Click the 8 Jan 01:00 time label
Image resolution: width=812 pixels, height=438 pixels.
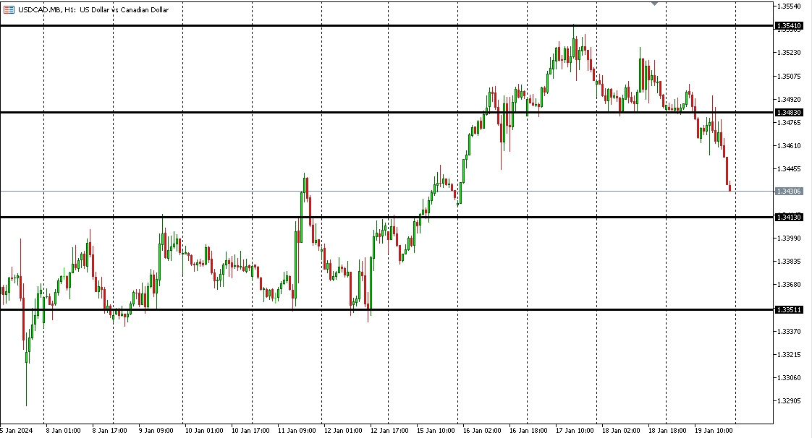coord(63,430)
